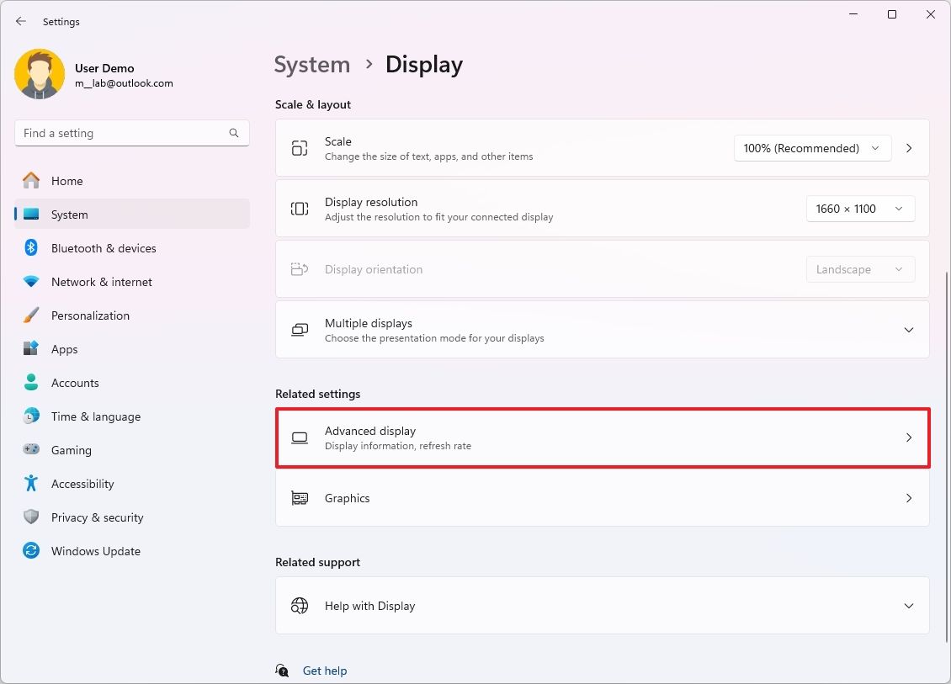Switch to the System breadcrumb page
Viewport: 951px width, 684px height.
(x=311, y=64)
